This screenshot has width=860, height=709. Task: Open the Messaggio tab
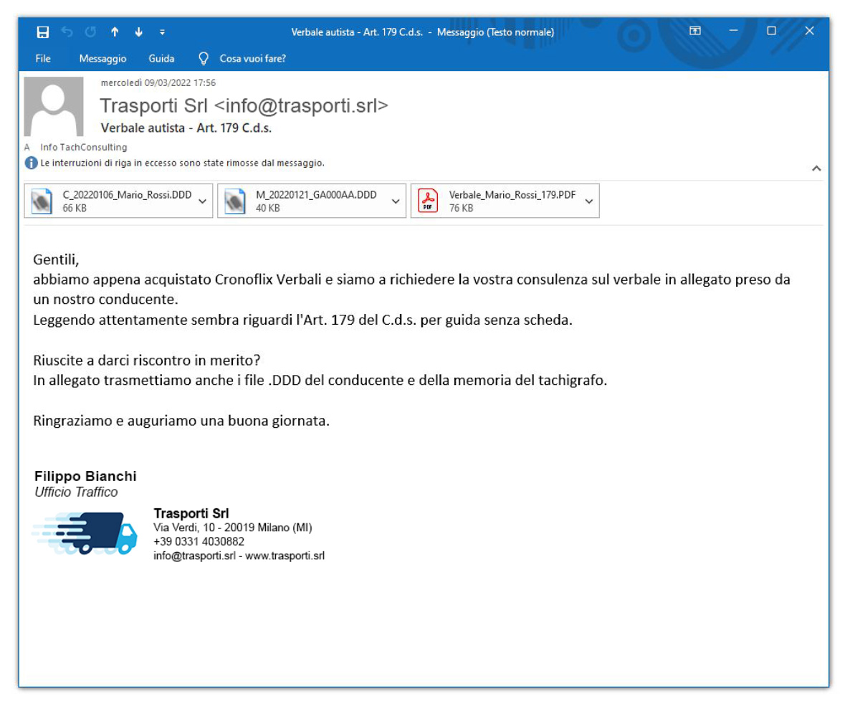[102, 59]
